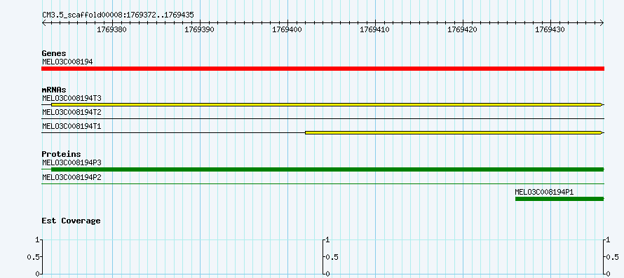This screenshot has height=278, width=624.
Task: Select the MELO3C008194T2 mRNA line
Action: coord(323,118)
